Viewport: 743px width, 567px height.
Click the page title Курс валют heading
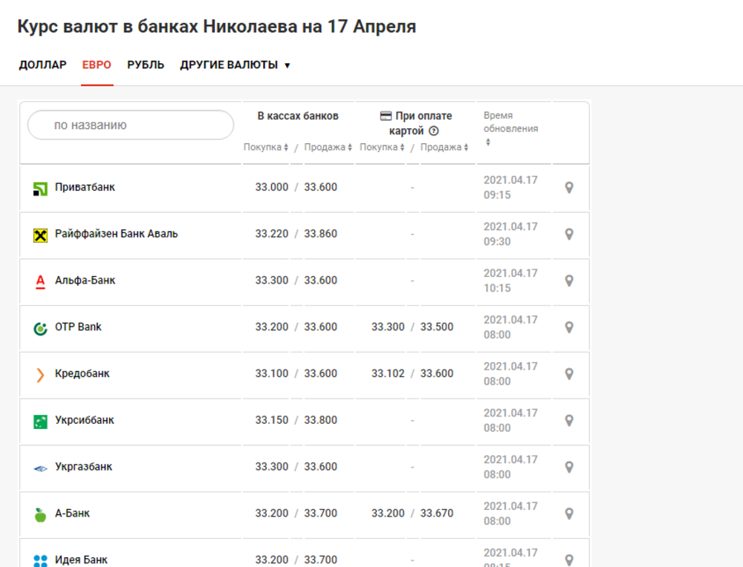pos(216,27)
